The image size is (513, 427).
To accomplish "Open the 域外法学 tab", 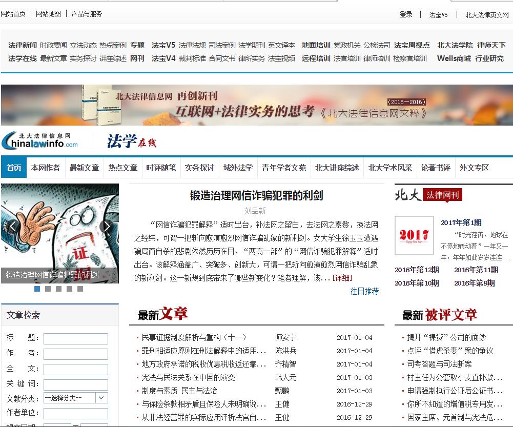I will tap(238, 168).
